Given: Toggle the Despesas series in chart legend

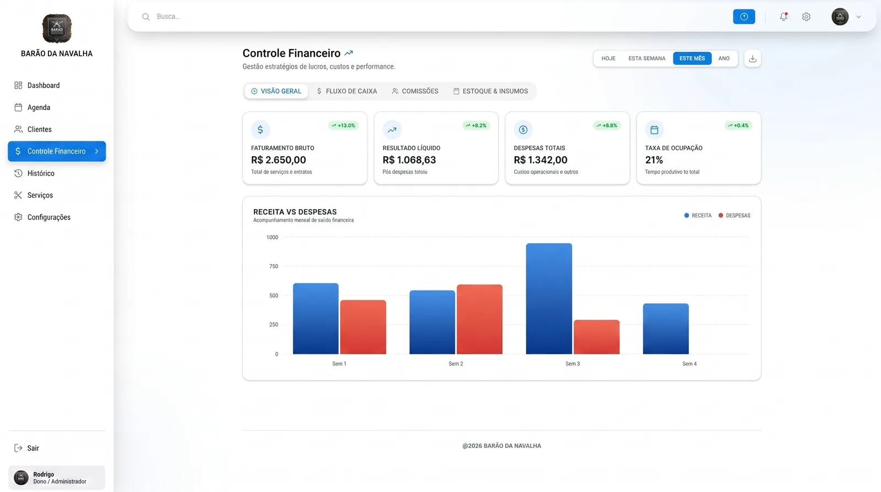Looking at the screenshot, I should [x=734, y=216].
